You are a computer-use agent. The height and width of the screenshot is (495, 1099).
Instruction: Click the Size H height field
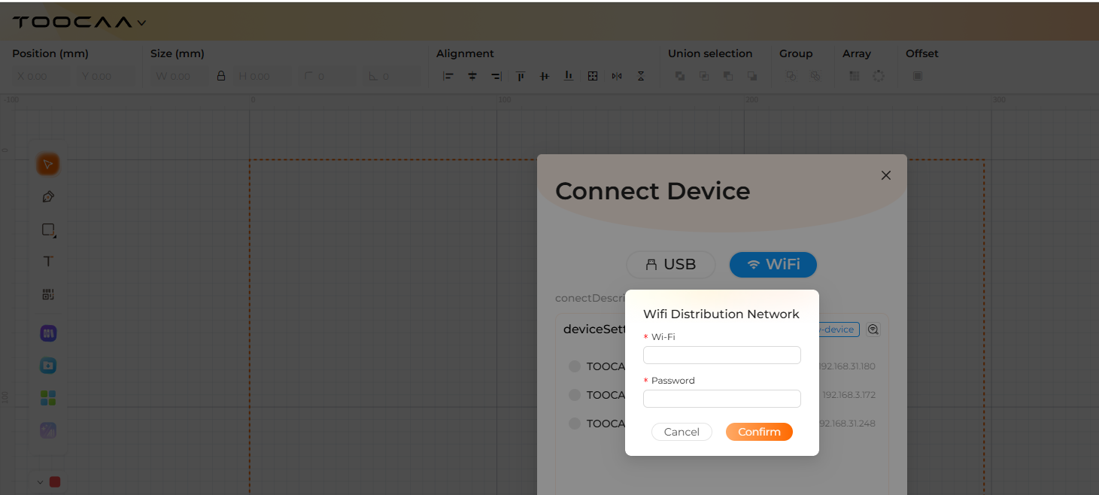[263, 76]
